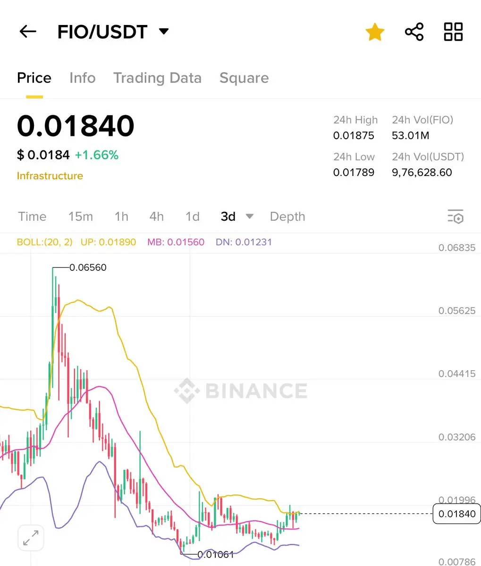Tap the current price marker 0.01840 on axis

(x=456, y=514)
